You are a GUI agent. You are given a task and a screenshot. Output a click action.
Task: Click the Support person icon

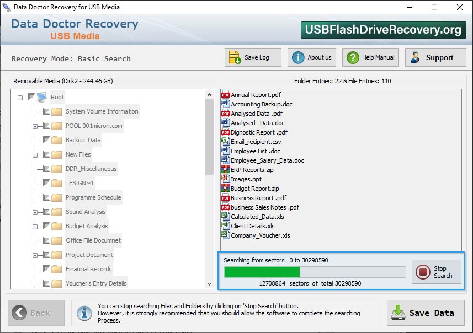click(415, 57)
